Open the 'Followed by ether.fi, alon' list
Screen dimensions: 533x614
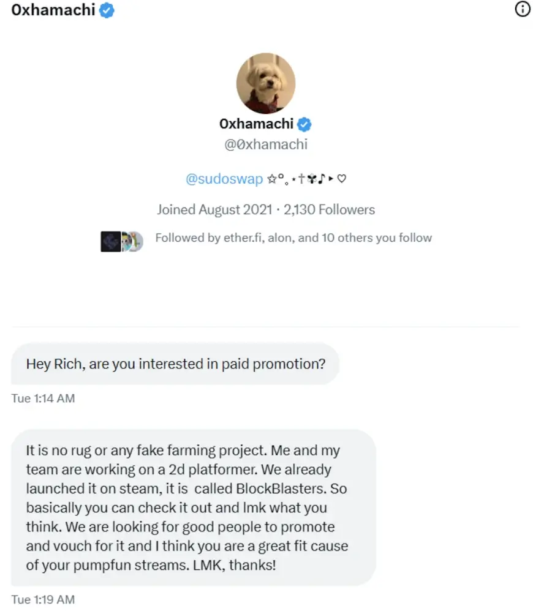(x=293, y=238)
